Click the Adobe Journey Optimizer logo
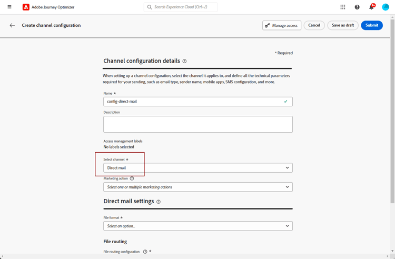395x259 pixels. [26, 7]
